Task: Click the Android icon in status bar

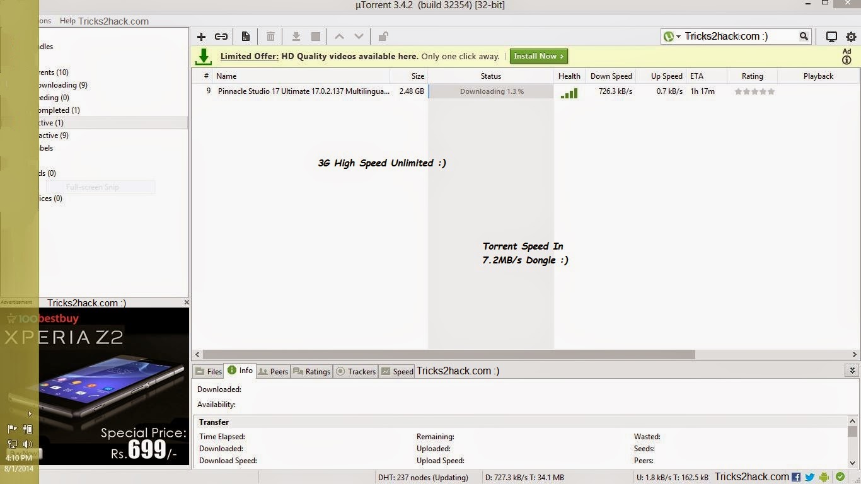Action: (x=824, y=477)
